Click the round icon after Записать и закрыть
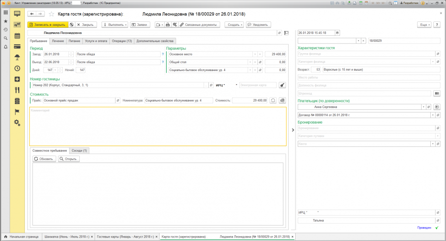The width and height of the screenshot is (446, 241). coord(71,25)
